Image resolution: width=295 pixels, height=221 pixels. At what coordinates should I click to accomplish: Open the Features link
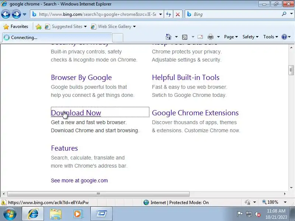(x=64, y=148)
